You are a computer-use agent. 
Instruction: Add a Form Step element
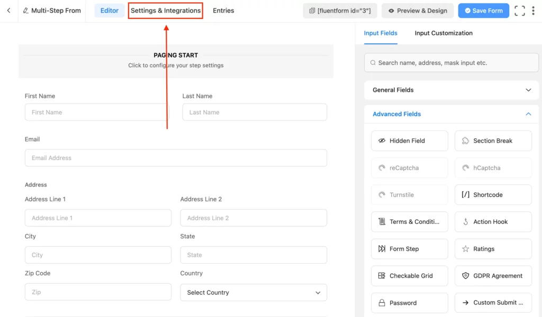409,248
